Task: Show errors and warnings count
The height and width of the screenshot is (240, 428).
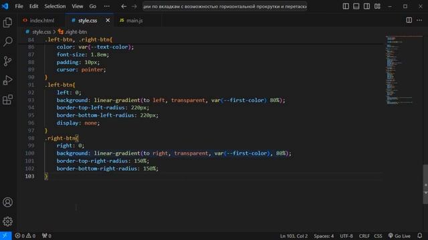Action: 25,236
